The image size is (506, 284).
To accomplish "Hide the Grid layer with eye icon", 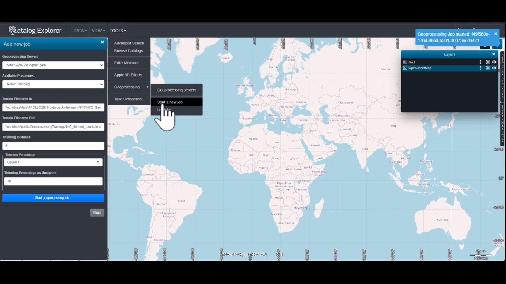I will point(494,62).
